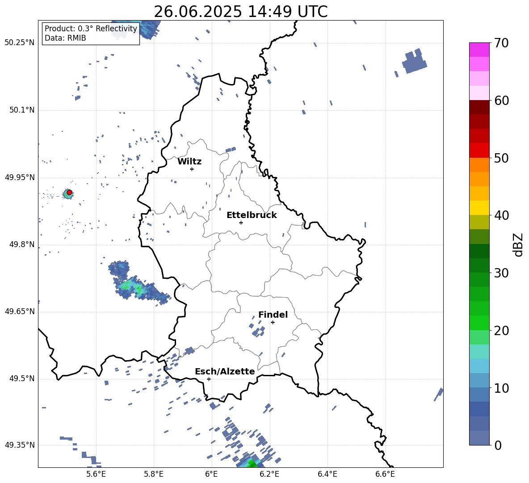Click the cross marker beside Findel
This screenshot has height=483, width=529.
coord(273,323)
